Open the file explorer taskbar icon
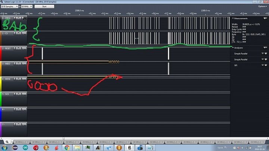Viewport: 269px width, 151px height. coord(77,148)
